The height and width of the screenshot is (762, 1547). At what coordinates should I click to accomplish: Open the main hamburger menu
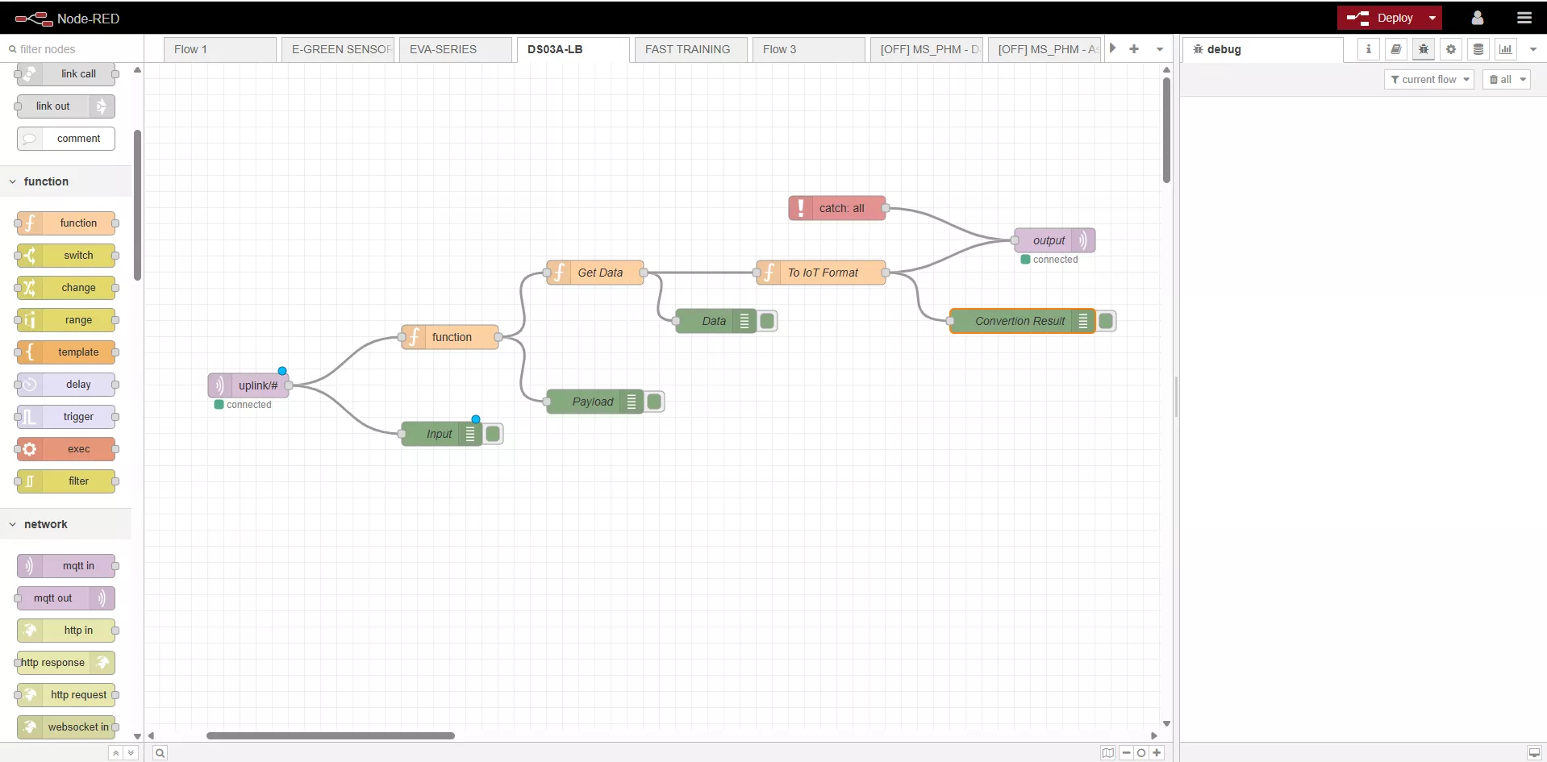coord(1524,18)
